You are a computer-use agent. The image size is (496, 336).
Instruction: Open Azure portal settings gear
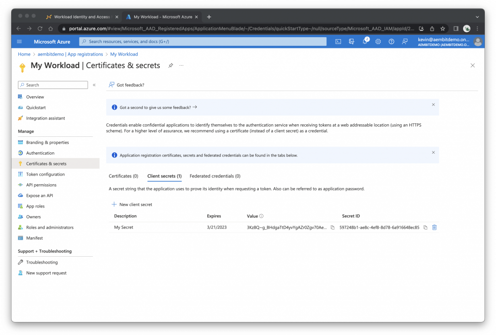(x=378, y=42)
